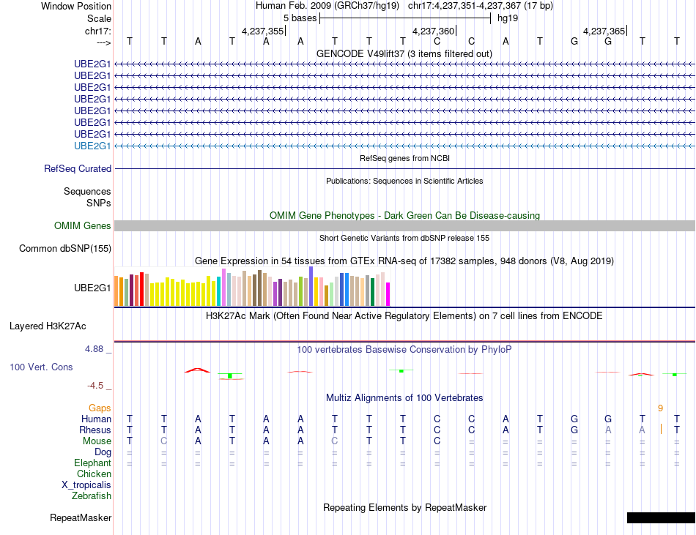Select the Chicken species row label
The image size is (696, 535).
pos(94,474)
